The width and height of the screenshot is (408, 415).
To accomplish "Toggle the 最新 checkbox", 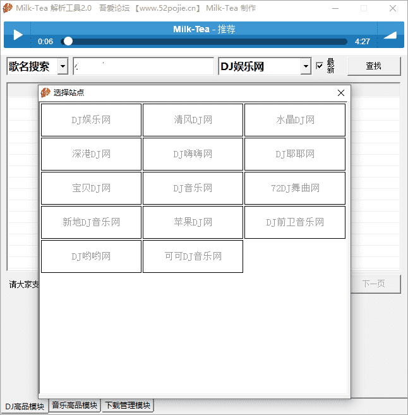I will point(320,66).
